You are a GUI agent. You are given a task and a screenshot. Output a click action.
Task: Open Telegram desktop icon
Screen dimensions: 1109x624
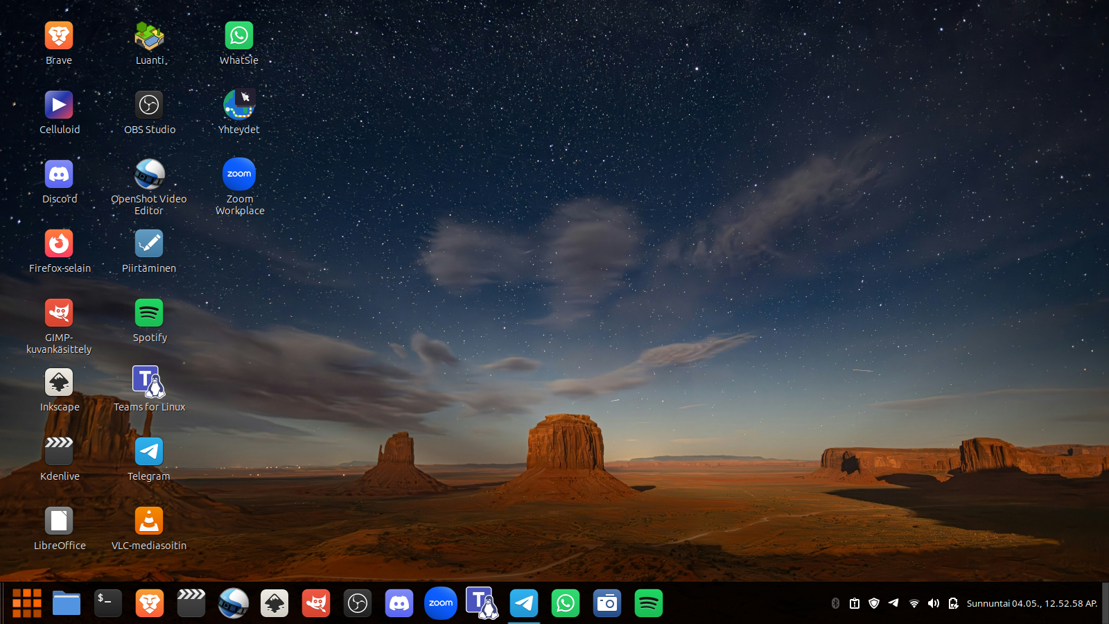149,452
